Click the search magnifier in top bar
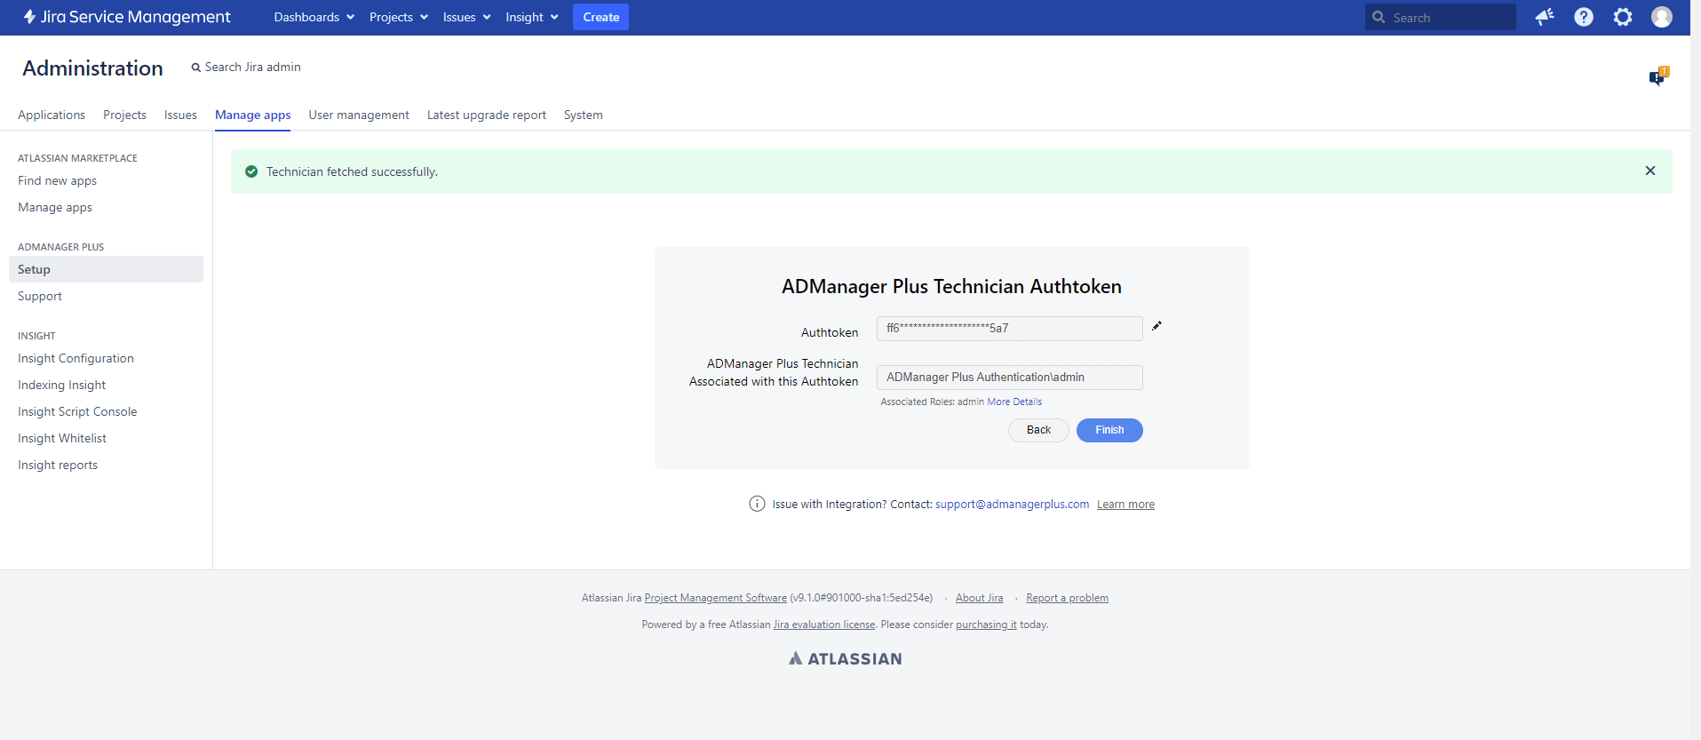1701x740 pixels. pyautogui.click(x=1379, y=17)
